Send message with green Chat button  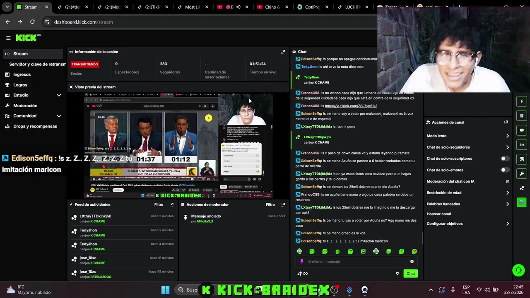click(x=410, y=274)
